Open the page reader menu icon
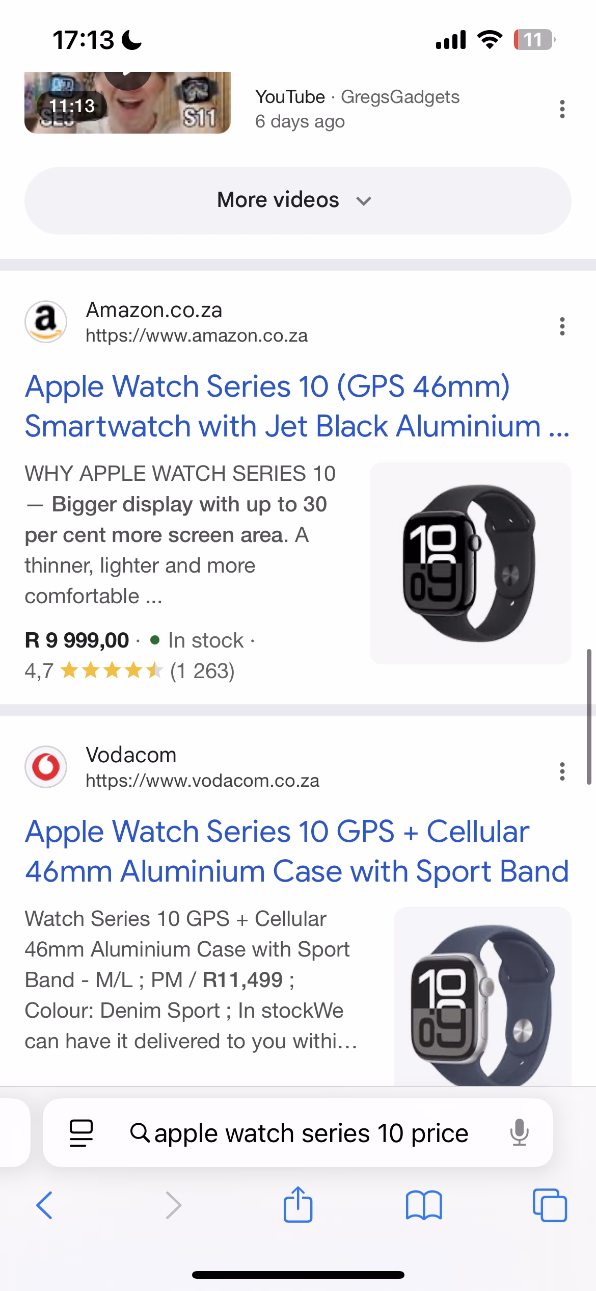The height and width of the screenshot is (1291, 596). [x=82, y=1132]
